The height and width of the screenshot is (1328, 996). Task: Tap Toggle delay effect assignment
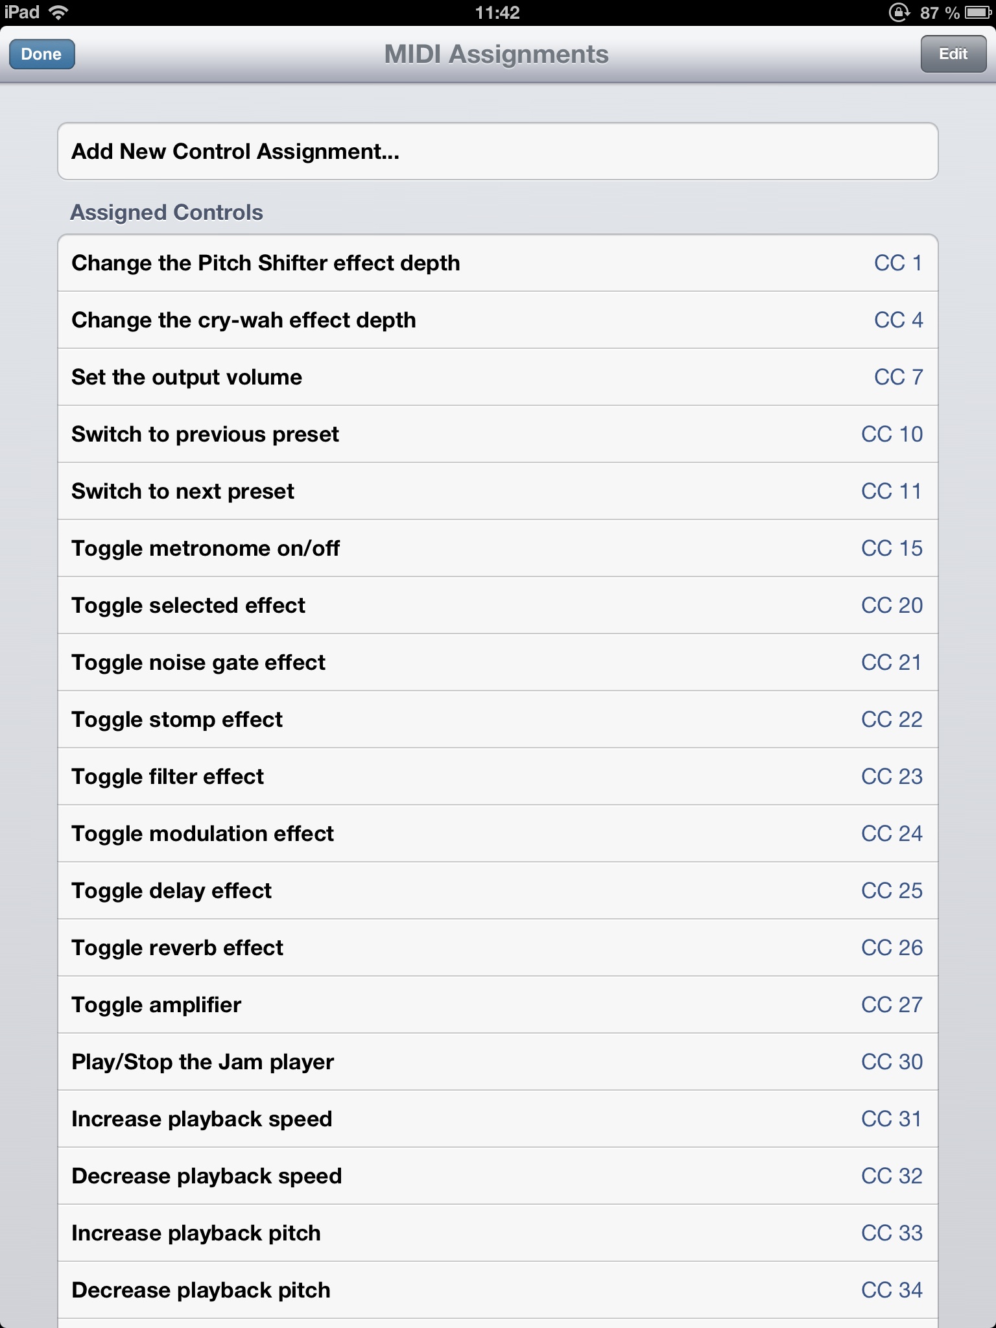coord(497,890)
